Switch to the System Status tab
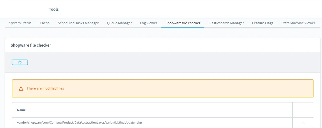 (20, 23)
